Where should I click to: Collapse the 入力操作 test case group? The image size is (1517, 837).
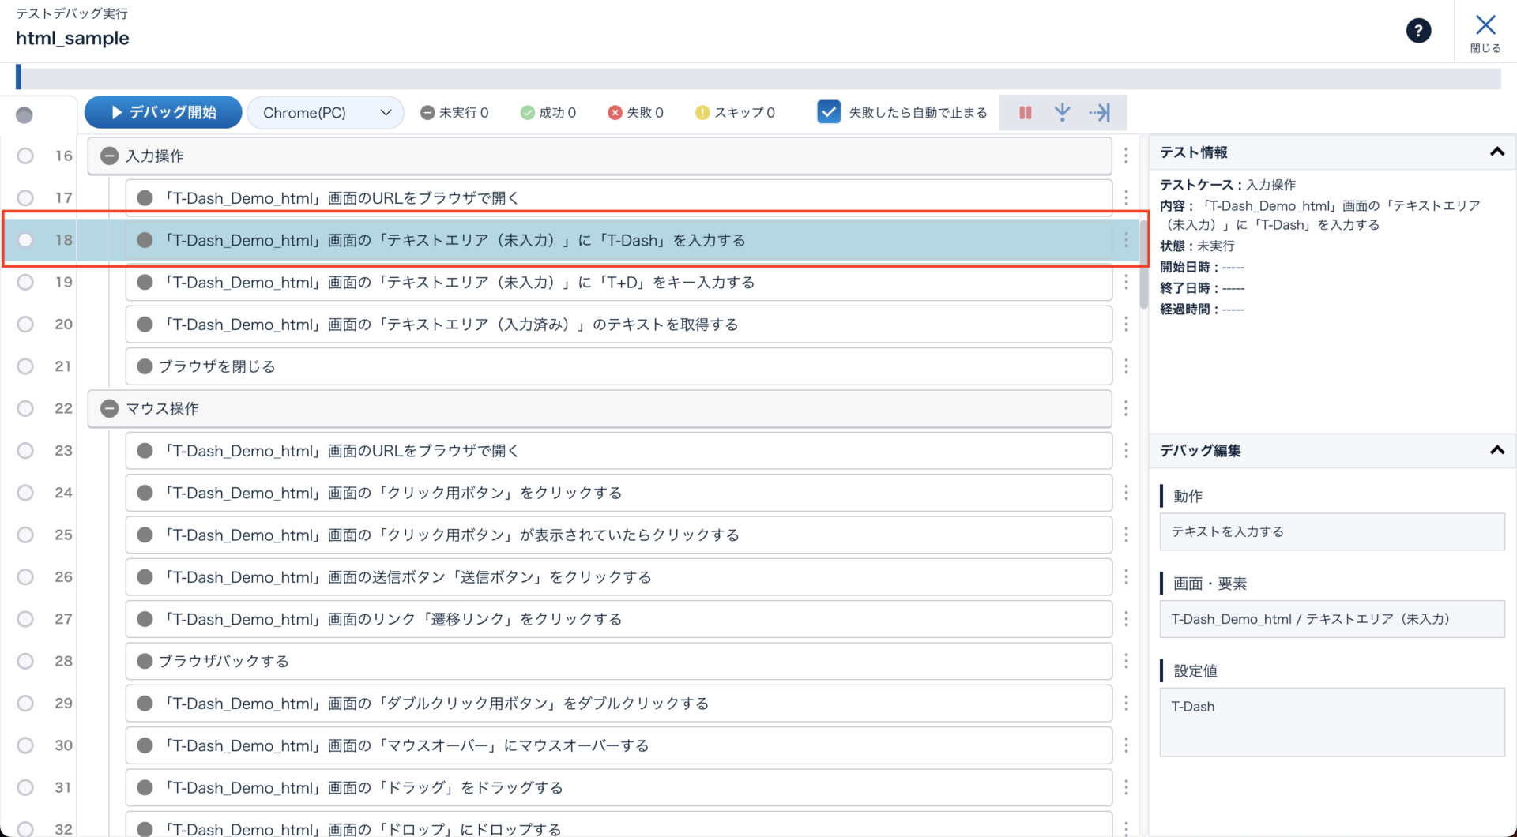110,156
